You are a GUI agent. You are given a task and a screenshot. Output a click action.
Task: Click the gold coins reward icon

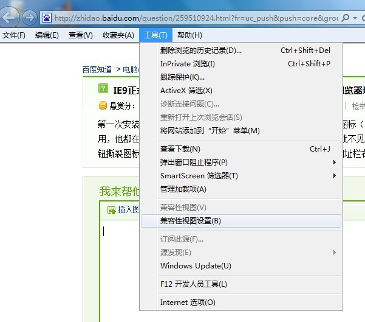(103, 105)
